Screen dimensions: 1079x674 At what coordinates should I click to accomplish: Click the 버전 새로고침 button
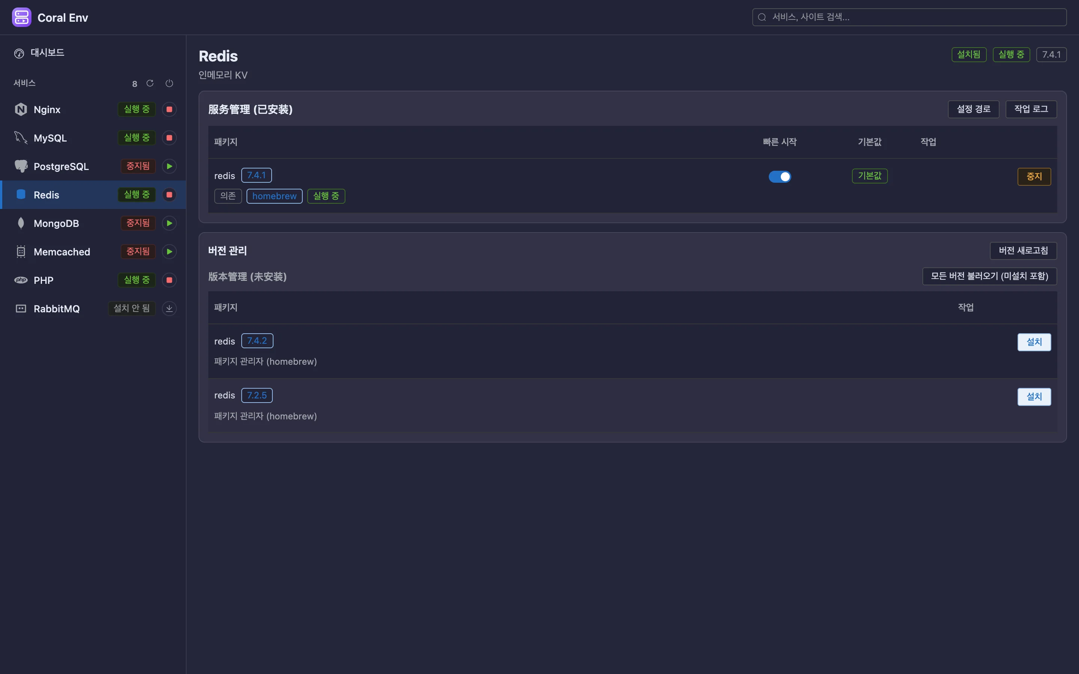coord(1023,251)
